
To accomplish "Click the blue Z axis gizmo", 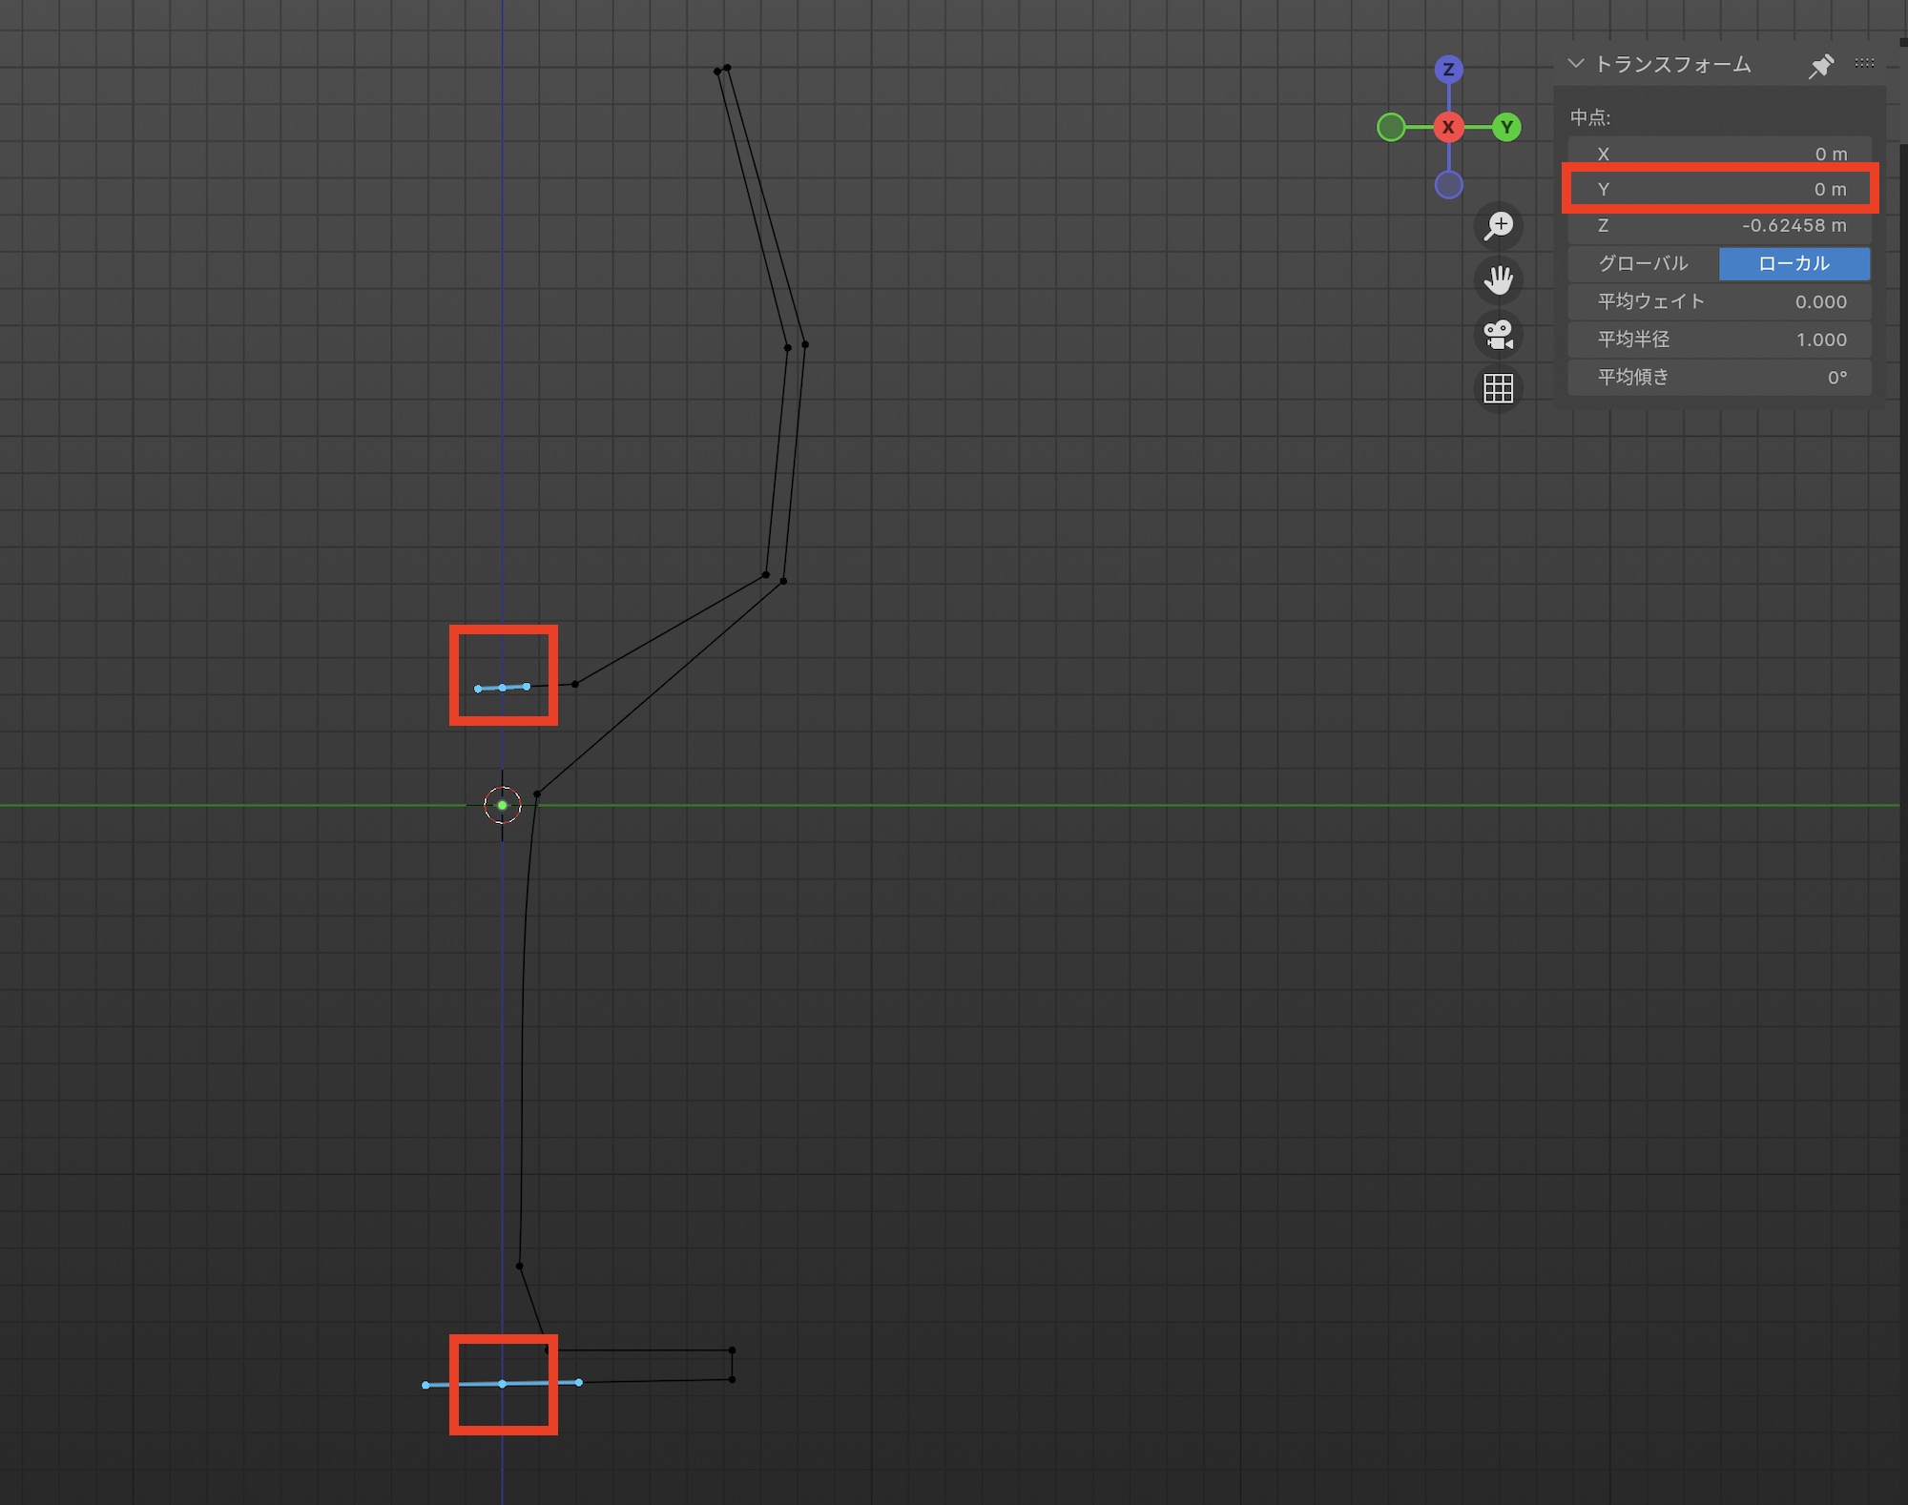I will click(1448, 70).
